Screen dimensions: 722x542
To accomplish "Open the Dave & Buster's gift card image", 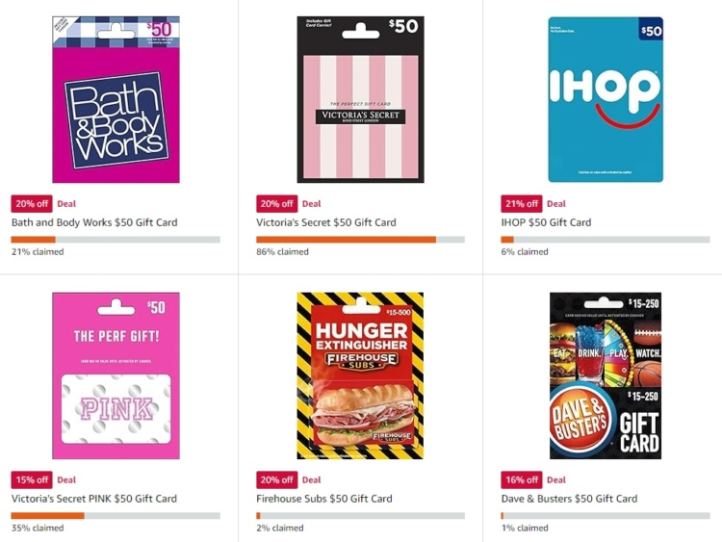I will click(606, 375).
